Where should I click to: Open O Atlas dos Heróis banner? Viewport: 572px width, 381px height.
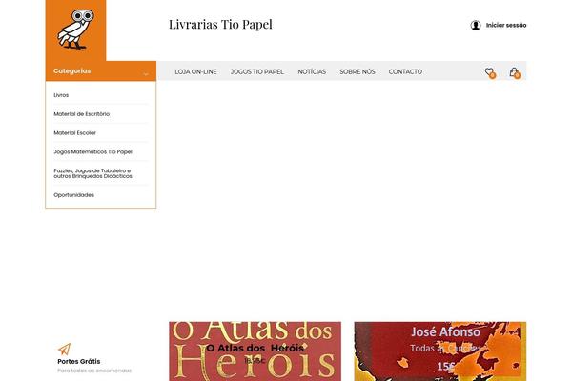pyautogui.click(x=255, y=351)
